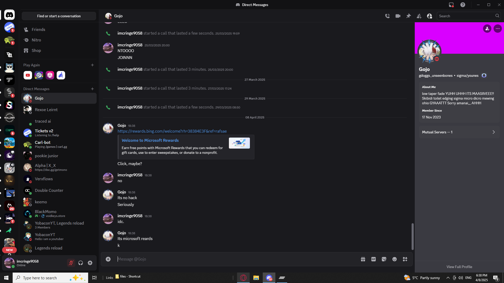Screen dimensions: 504x283
Task: Open the sticker picker
Action: (384, 259)
